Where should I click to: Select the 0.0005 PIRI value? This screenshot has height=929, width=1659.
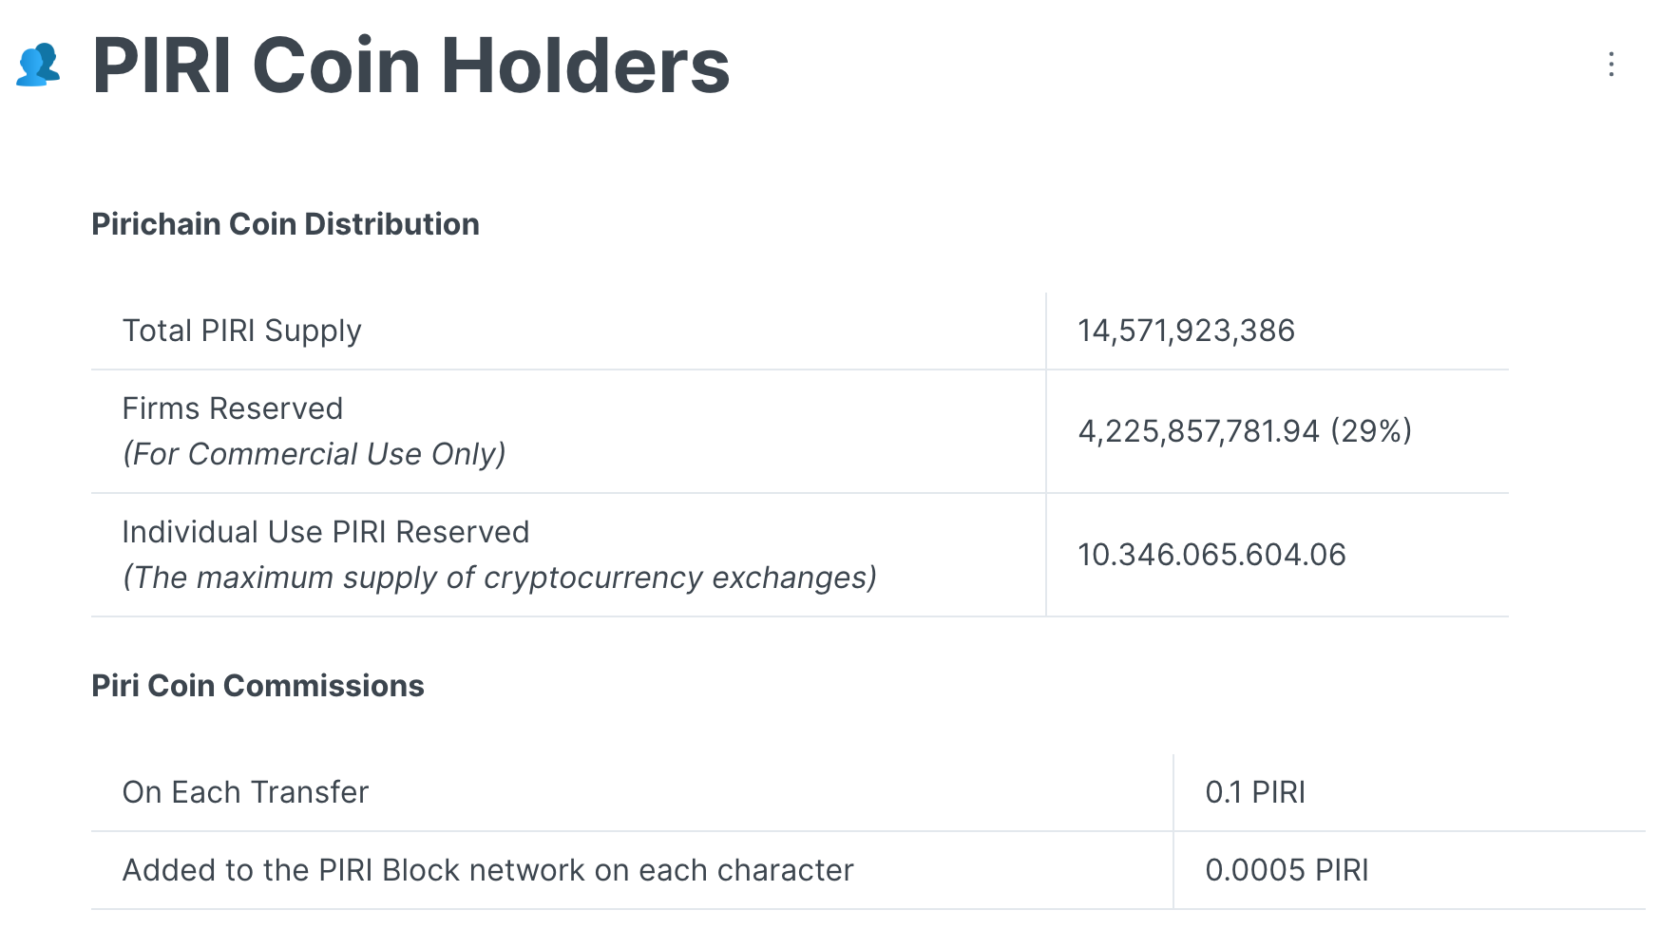1287,869
